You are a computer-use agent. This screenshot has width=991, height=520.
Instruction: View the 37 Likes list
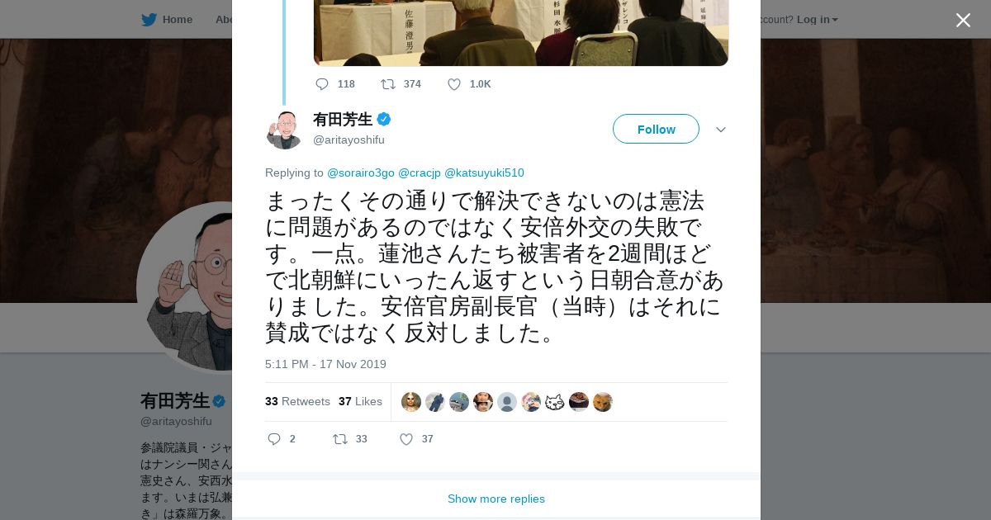pos(360,401)
